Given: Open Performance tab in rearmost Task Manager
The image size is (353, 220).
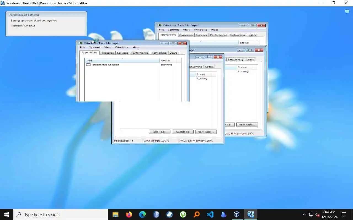Looking at the screenshot, I should (x=218, y=35).
